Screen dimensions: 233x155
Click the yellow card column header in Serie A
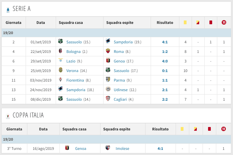click(x=185, y=23)
